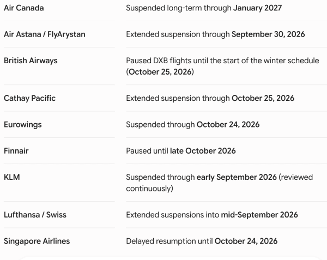Click the bold October 25, 2026 in British Airways row
The height and width of the screenshot is (260, 327).
point(160,72)
